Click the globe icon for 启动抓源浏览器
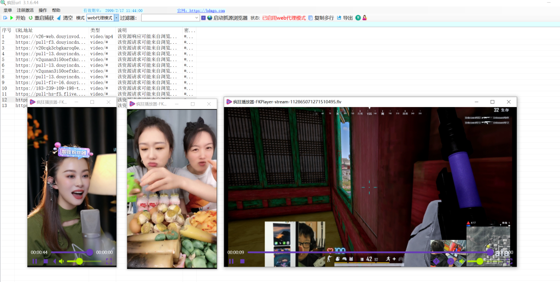 click(x=209, y=18)
